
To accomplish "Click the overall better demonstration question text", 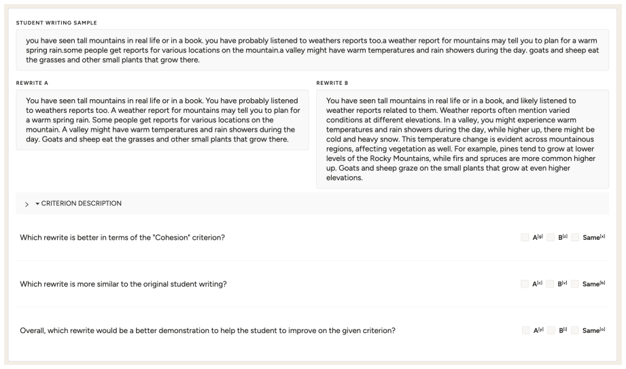I will pyautogui.click(x=207, y=331).
